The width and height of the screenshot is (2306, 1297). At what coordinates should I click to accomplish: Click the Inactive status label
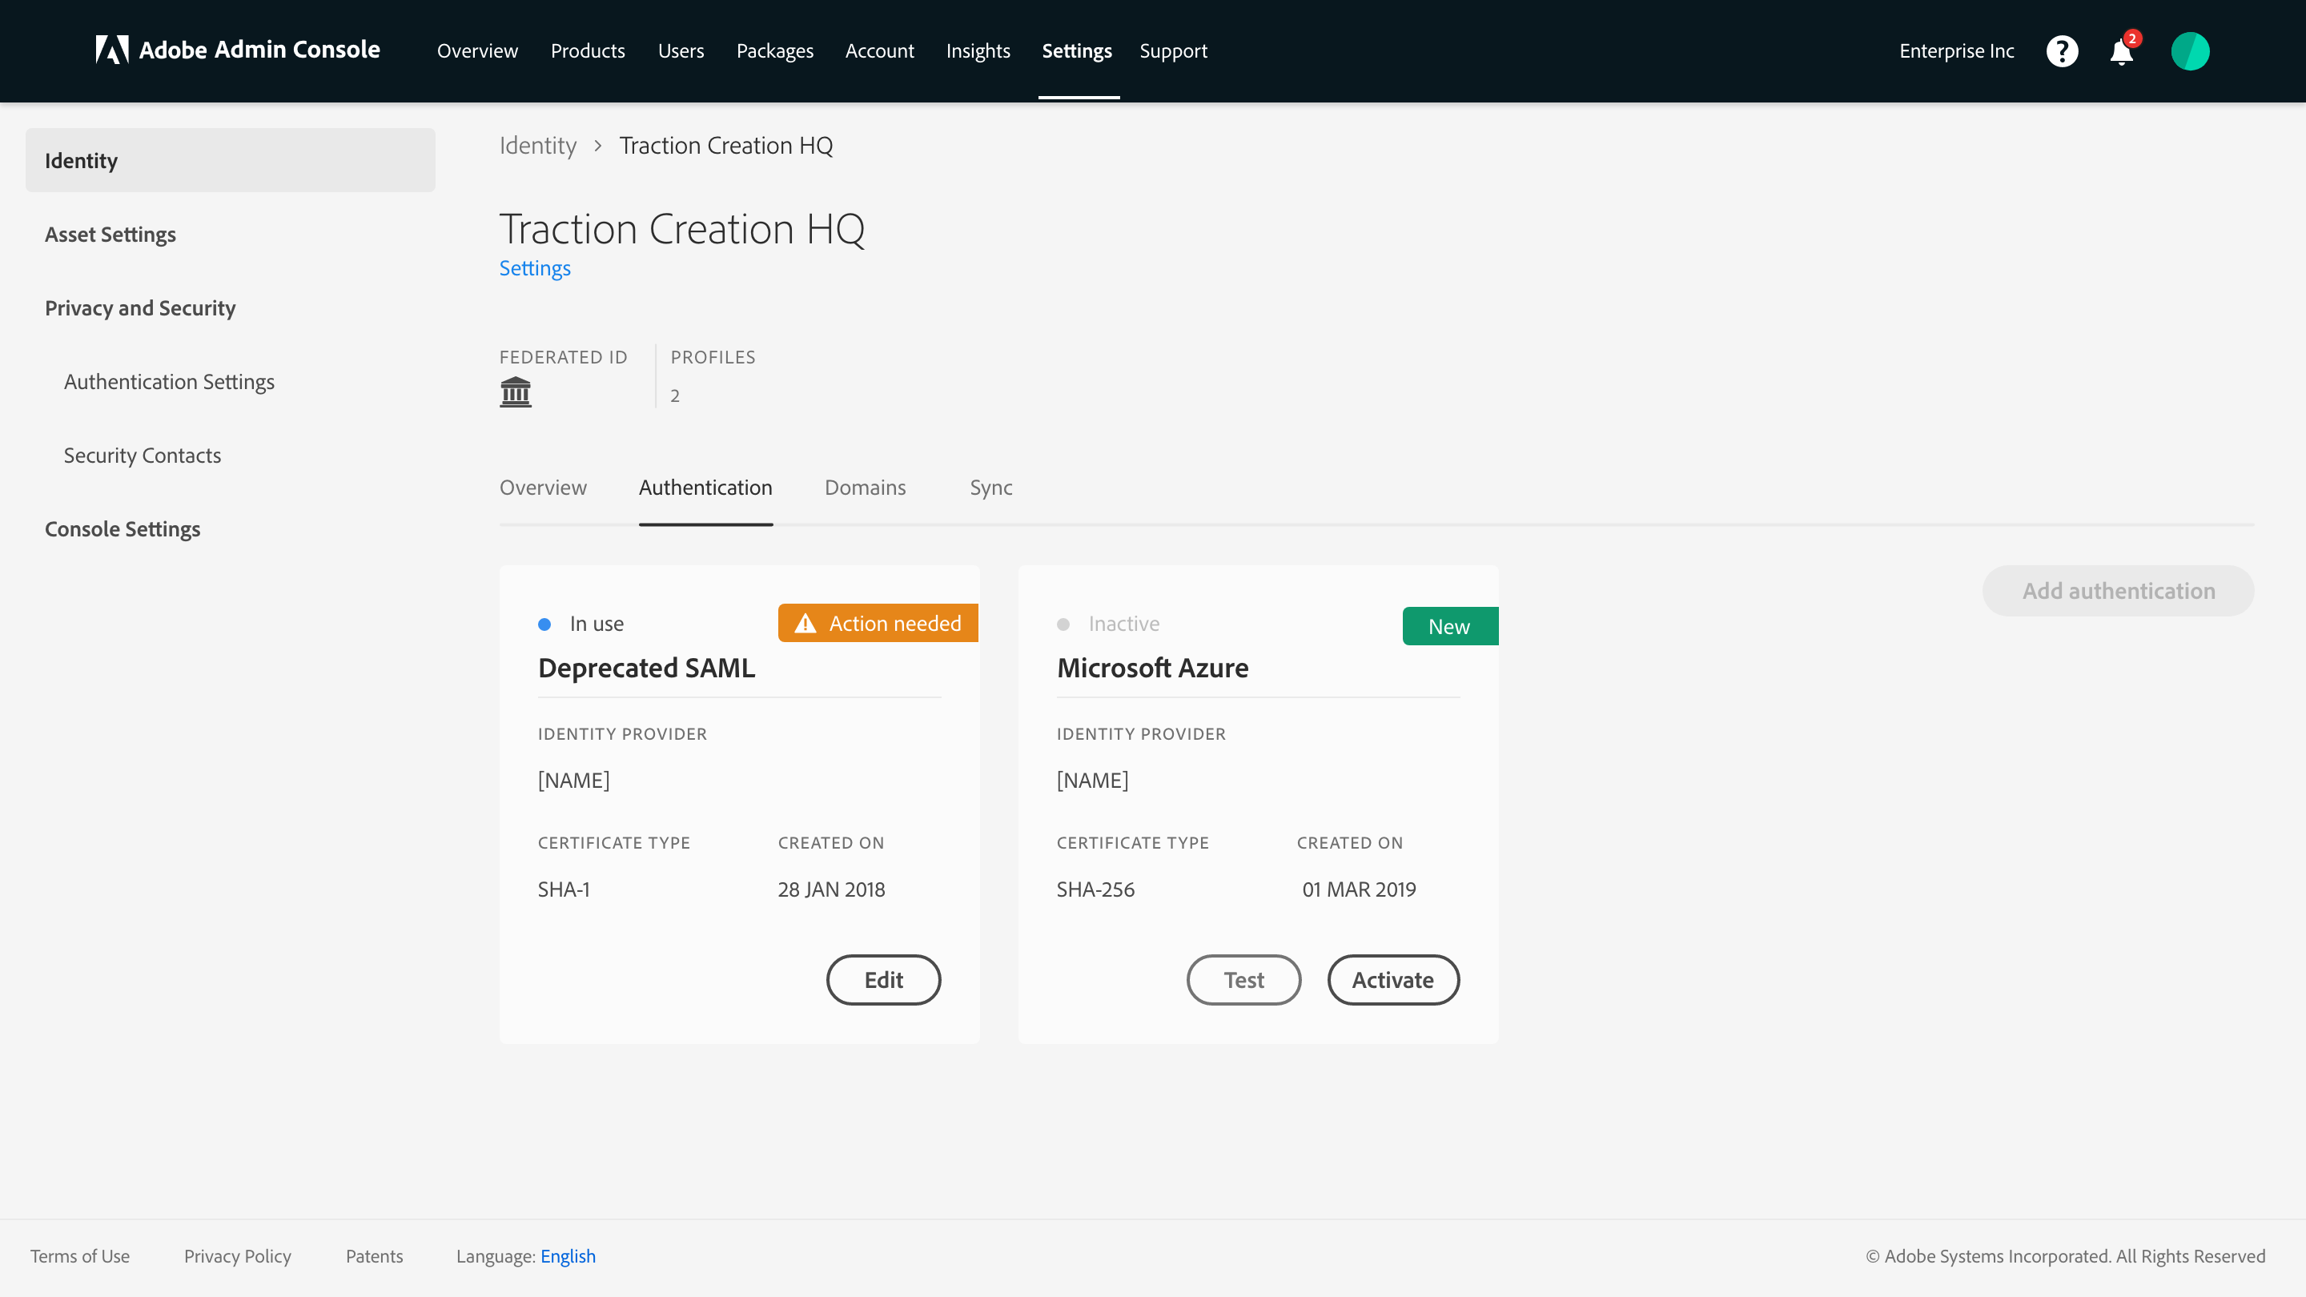[1124, 624]
